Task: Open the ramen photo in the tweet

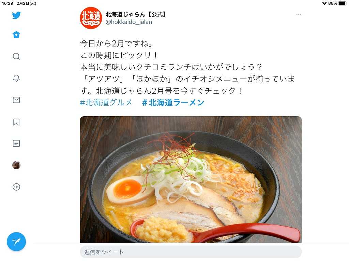Action: point(191,179)
